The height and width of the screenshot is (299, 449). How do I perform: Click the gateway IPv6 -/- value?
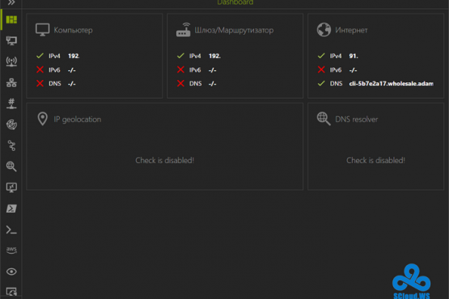[x=213, y=69]
